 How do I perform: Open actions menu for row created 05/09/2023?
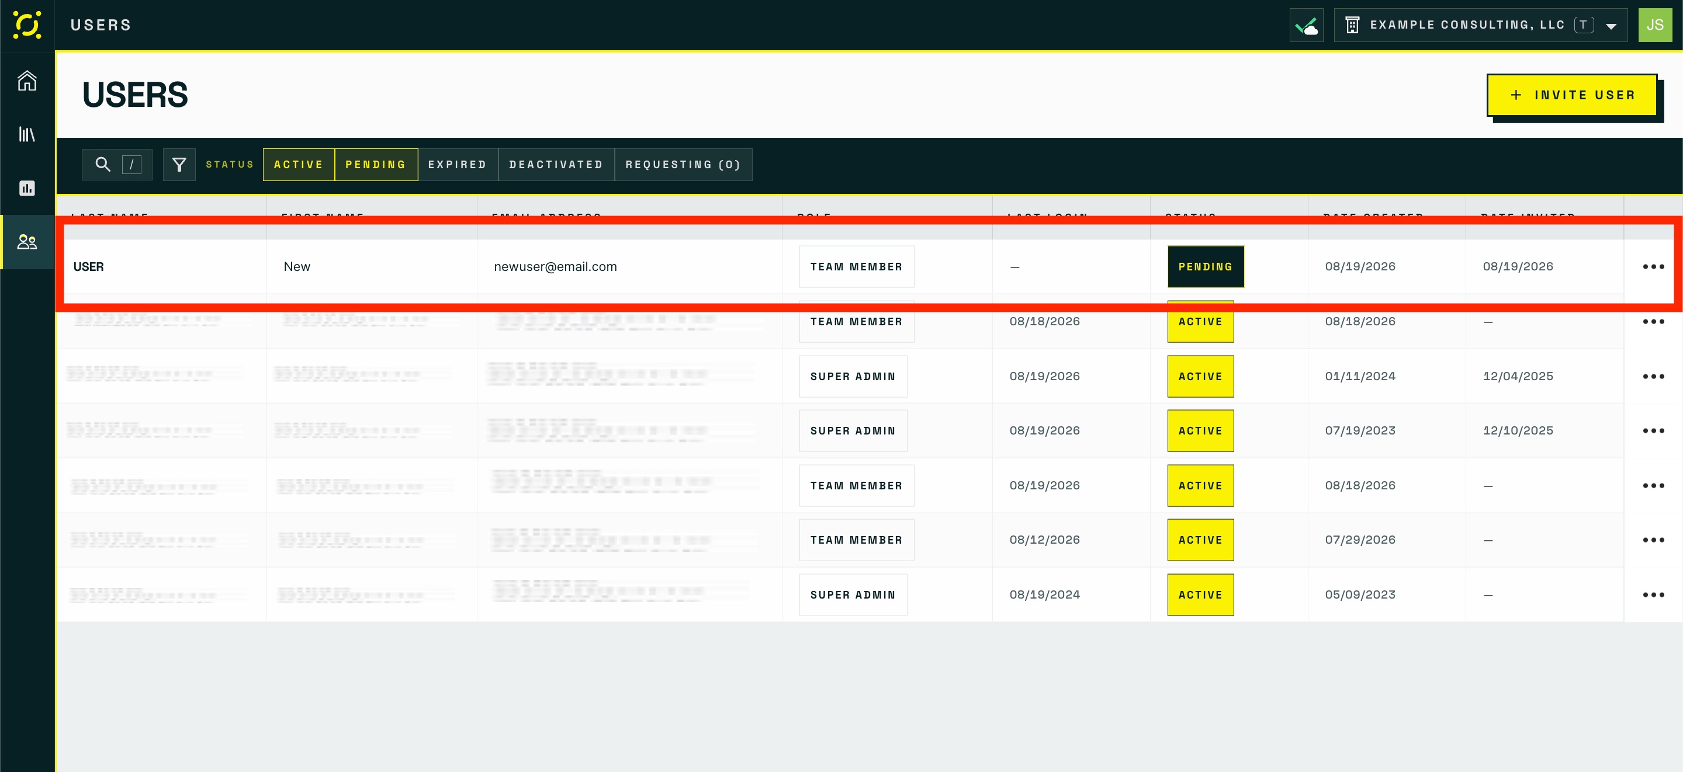pyautogui.click(x=1653, y=594)
